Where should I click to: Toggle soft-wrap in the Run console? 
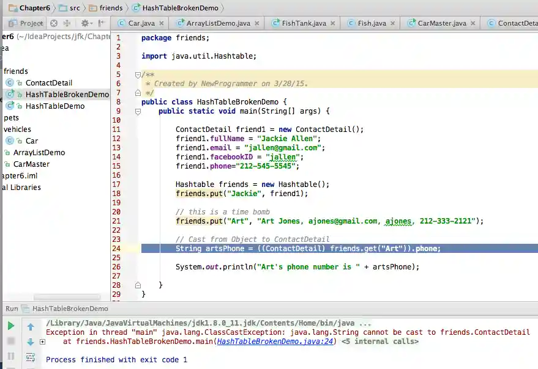point(31,357)
